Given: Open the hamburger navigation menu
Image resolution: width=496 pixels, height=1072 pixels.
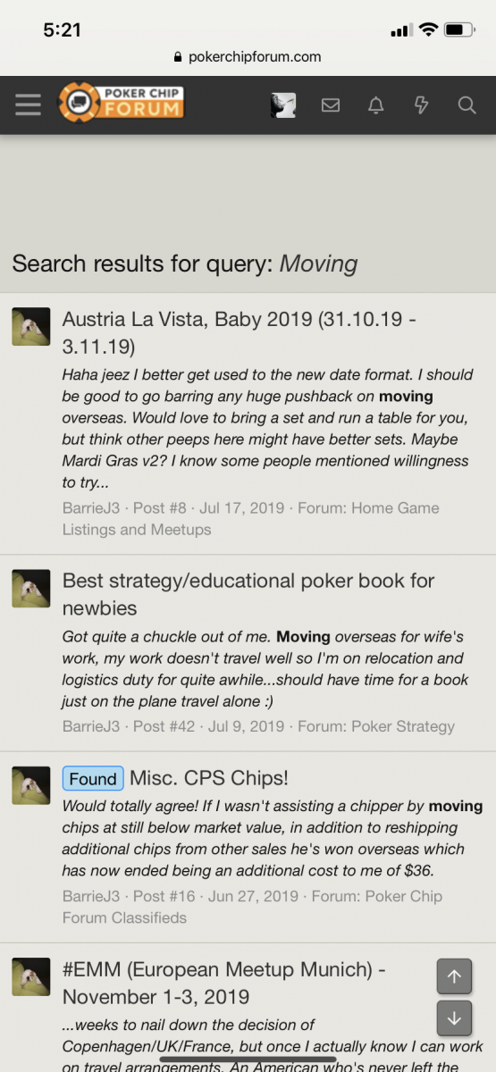Looking at the screenshot, I should tap(29, 105).
